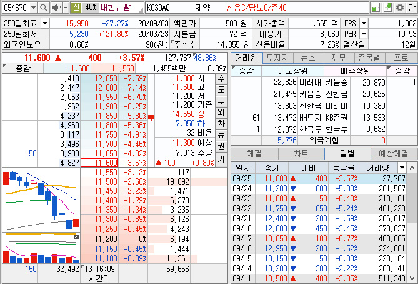The height and width of the screenshot is (284, 418).
Task: Open the stock code 054670 dropdown
Action: [x=33, y=8]
